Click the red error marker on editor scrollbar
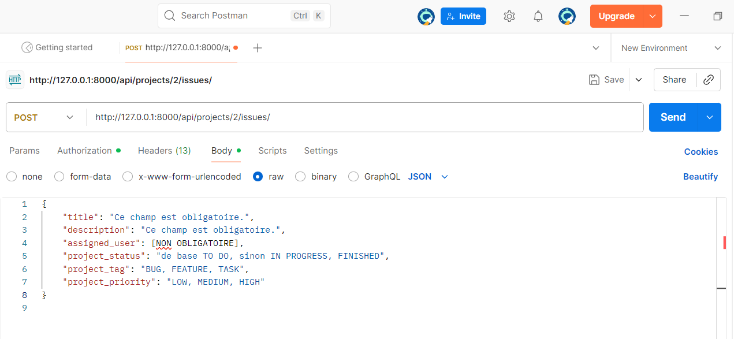 click(x=724, y=243)
